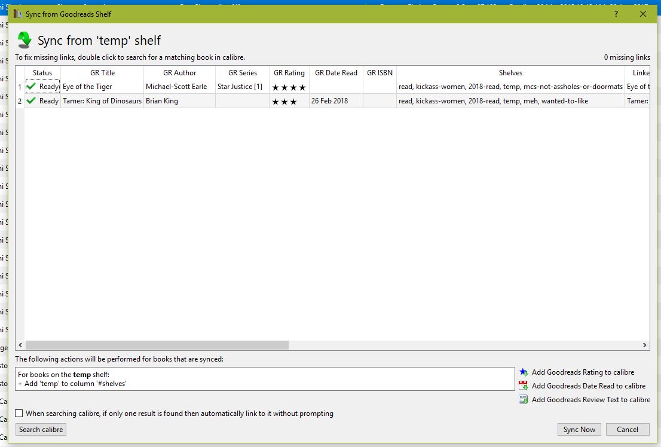Select row header number 1
The height and width of the screenshot is (447, 661).
click(x=20, y=87)
